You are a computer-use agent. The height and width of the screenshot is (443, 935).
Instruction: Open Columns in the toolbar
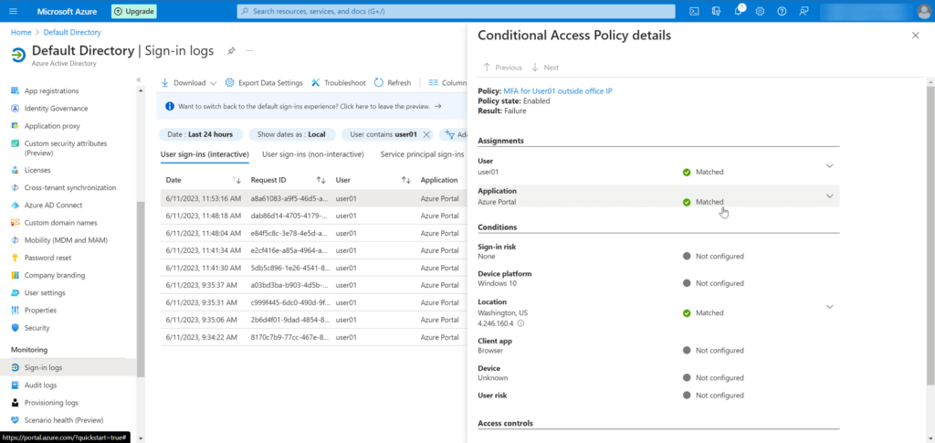click(x=447, y=83)
